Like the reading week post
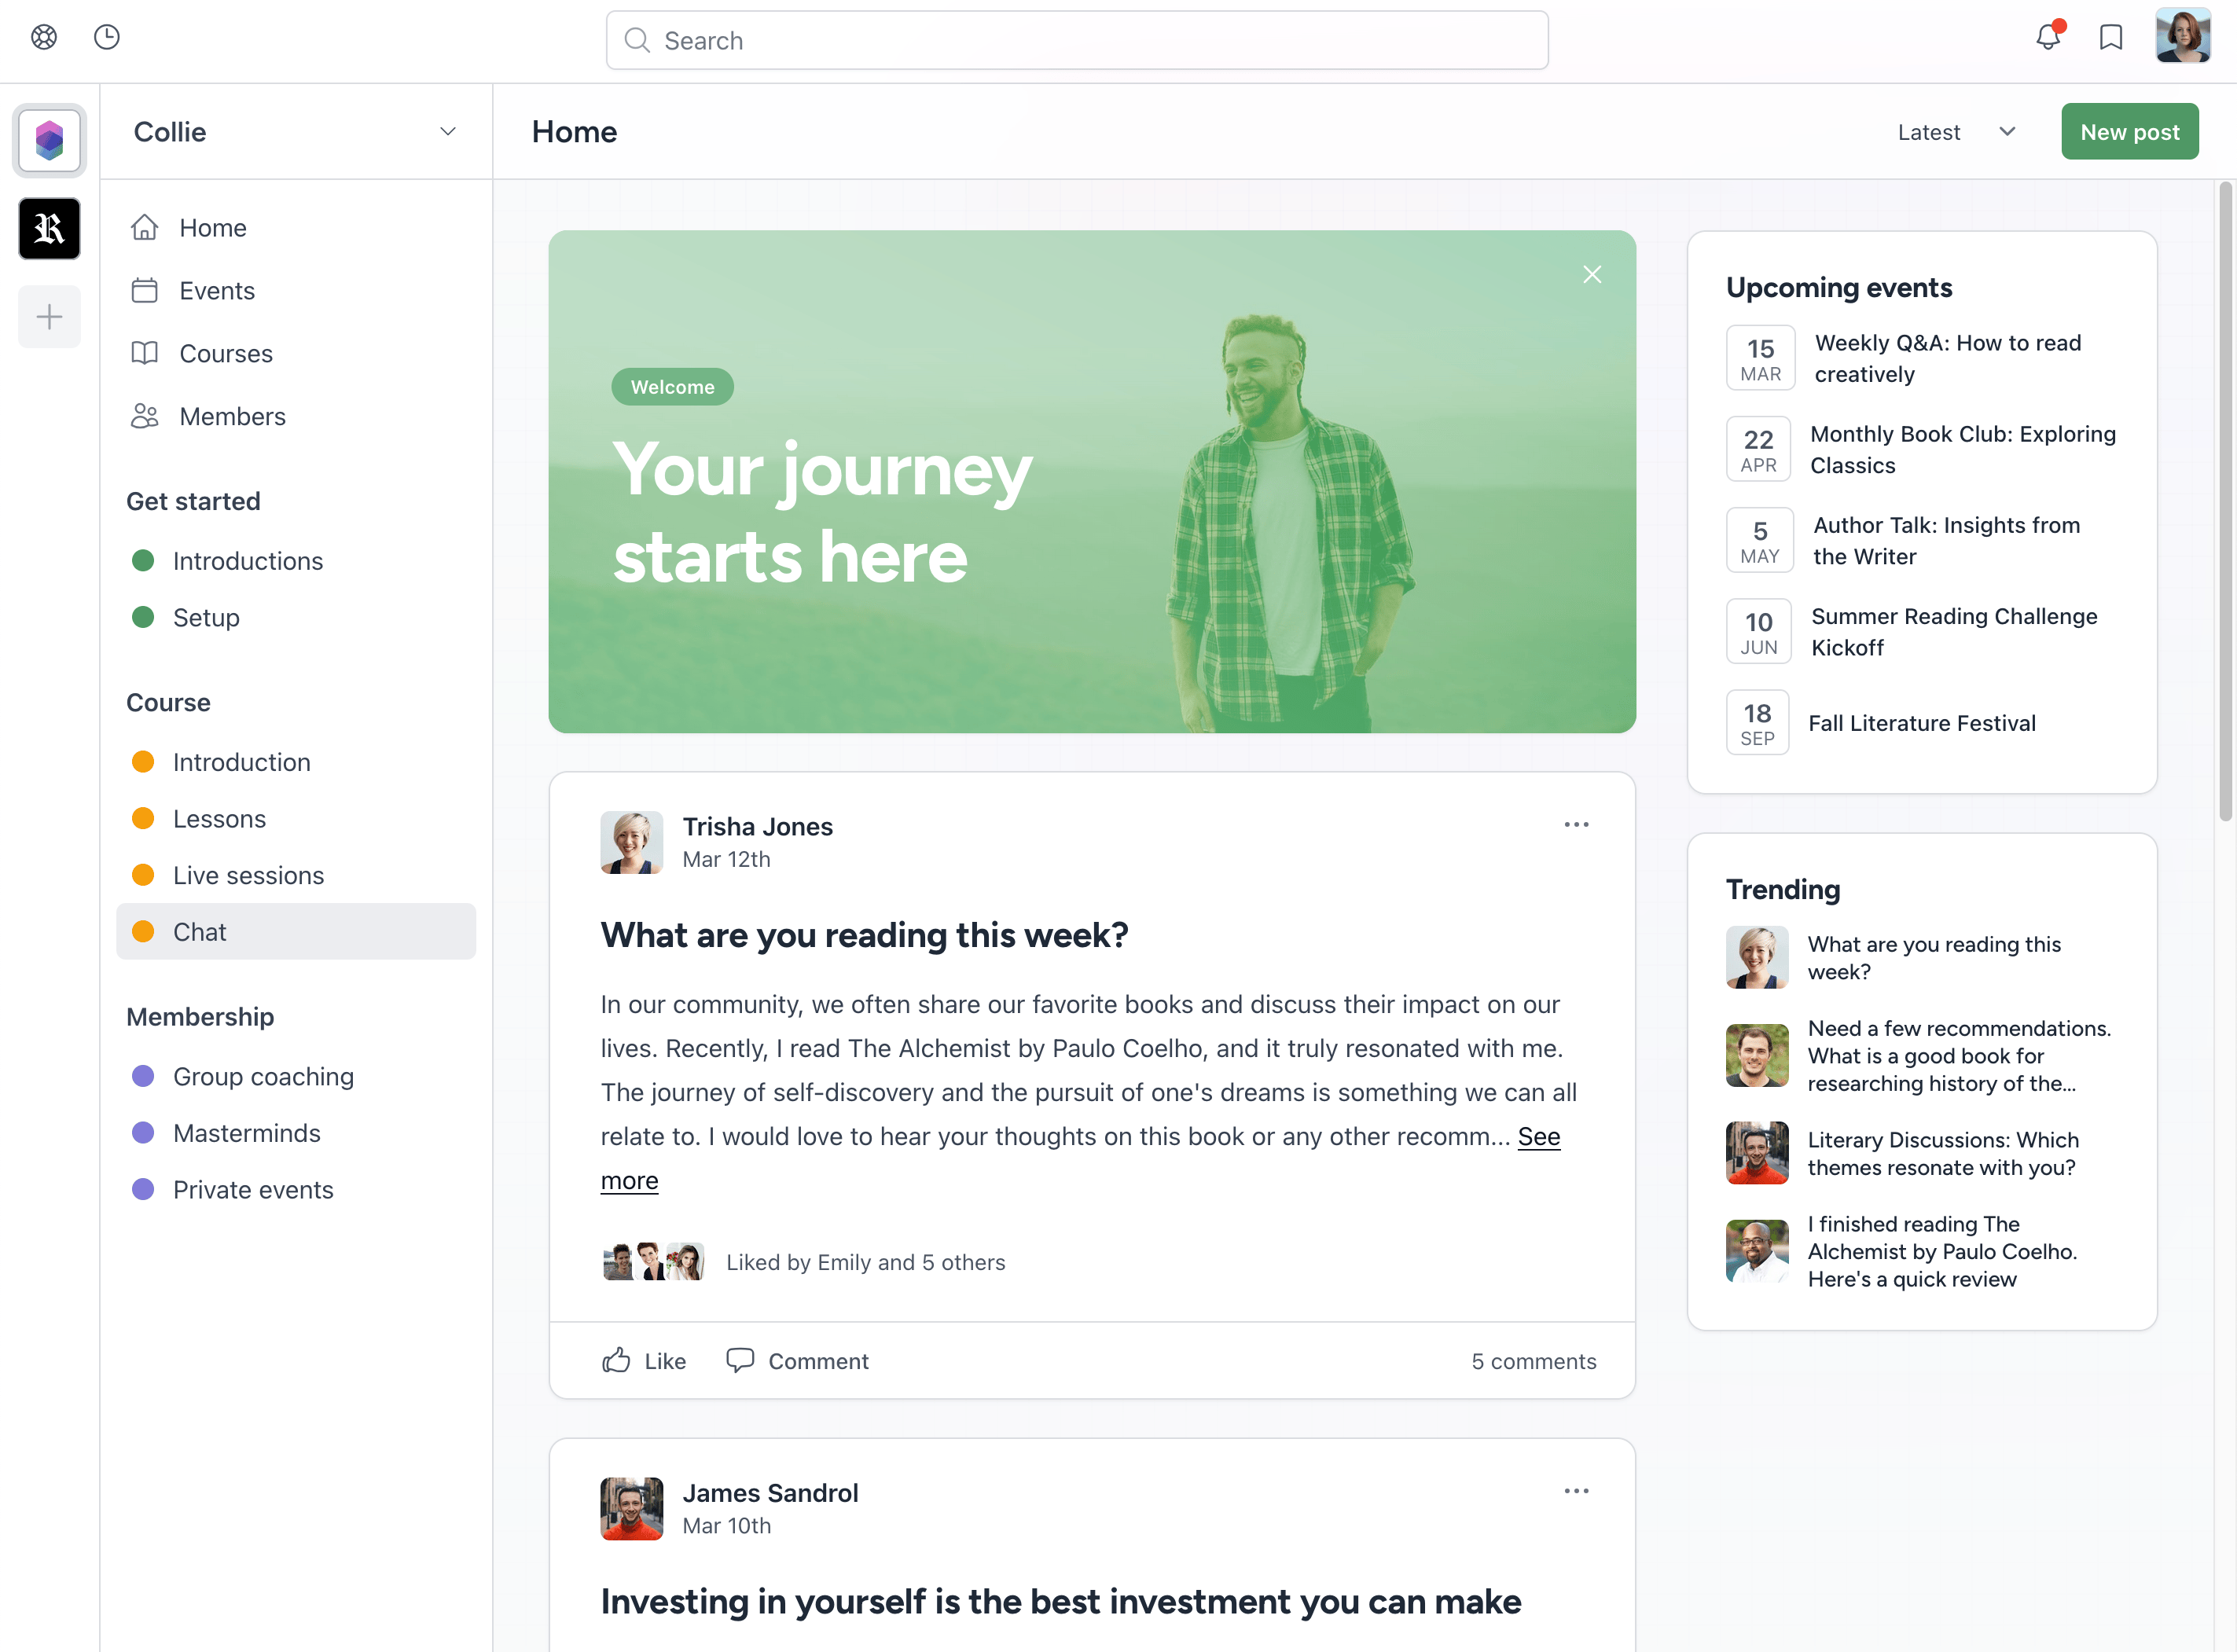The image size is (2237, 1652). pyautogui.click(x=644, y=1361)
